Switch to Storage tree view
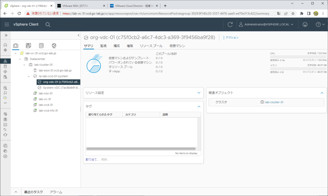The height and width of the screenshot is (196, 328). click(41, 45)
